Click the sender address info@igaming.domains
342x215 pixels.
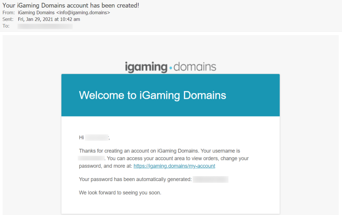point(83,13)
